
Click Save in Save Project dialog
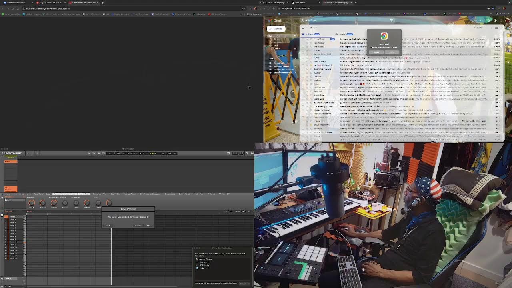coord(148,225)
